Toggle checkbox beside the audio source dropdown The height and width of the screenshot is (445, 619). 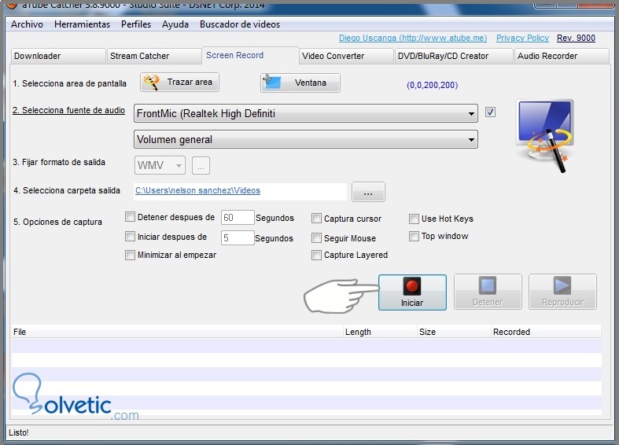[x=490, y=112]
